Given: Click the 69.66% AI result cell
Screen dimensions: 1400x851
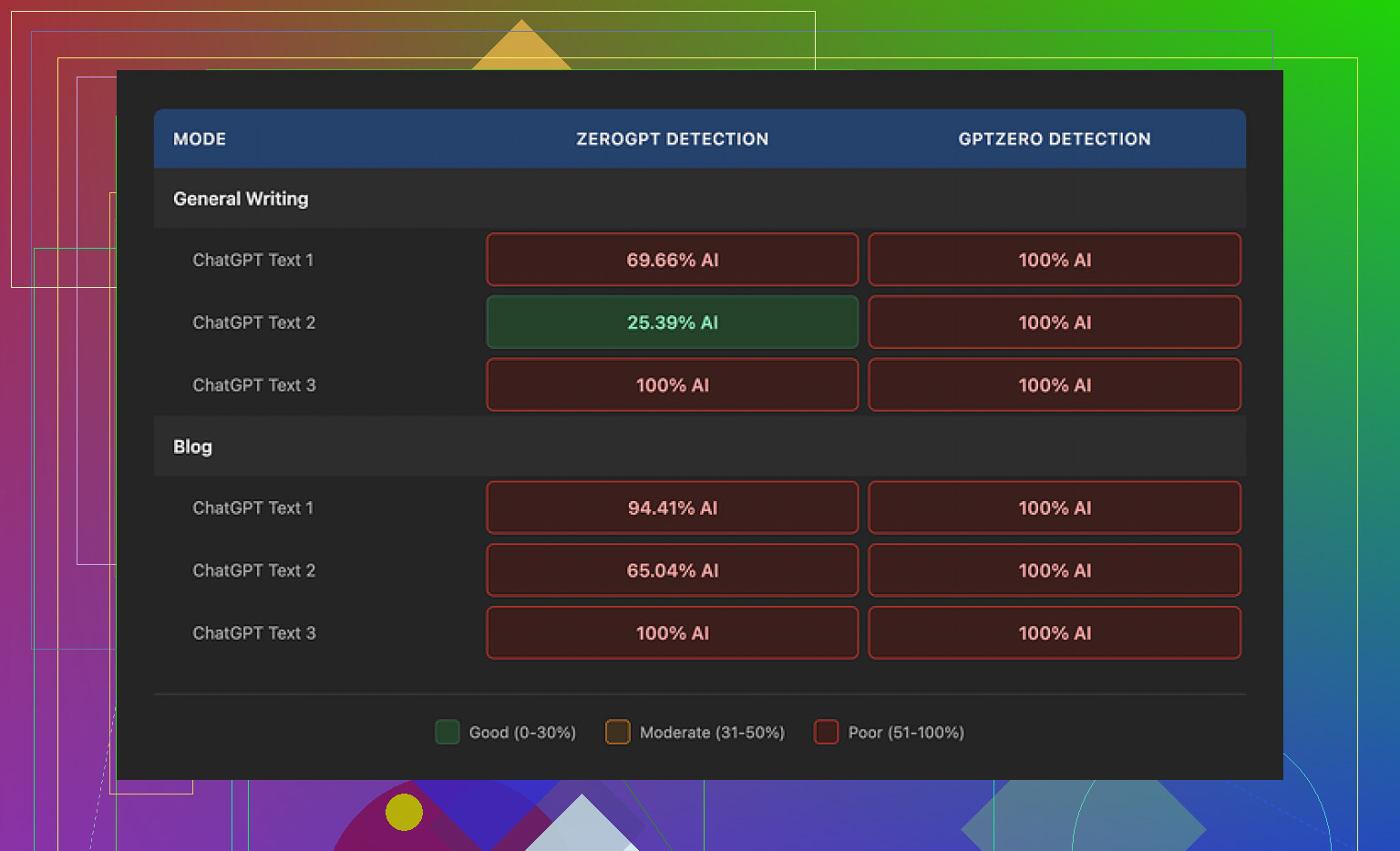Looking at the screenshot, I should pos(672,260).
